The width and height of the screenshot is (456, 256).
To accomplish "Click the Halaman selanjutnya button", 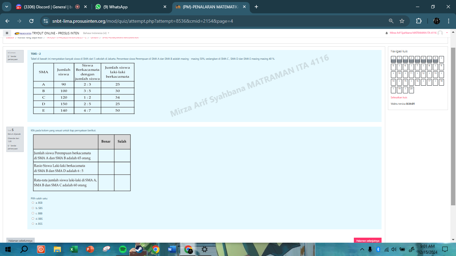I will tap(368, 240).
